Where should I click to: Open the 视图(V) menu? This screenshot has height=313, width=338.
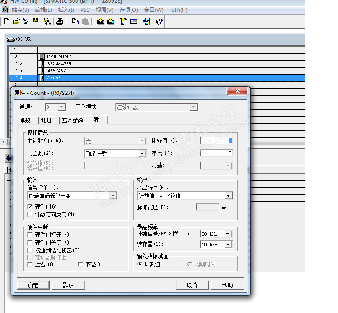[104, 10]
